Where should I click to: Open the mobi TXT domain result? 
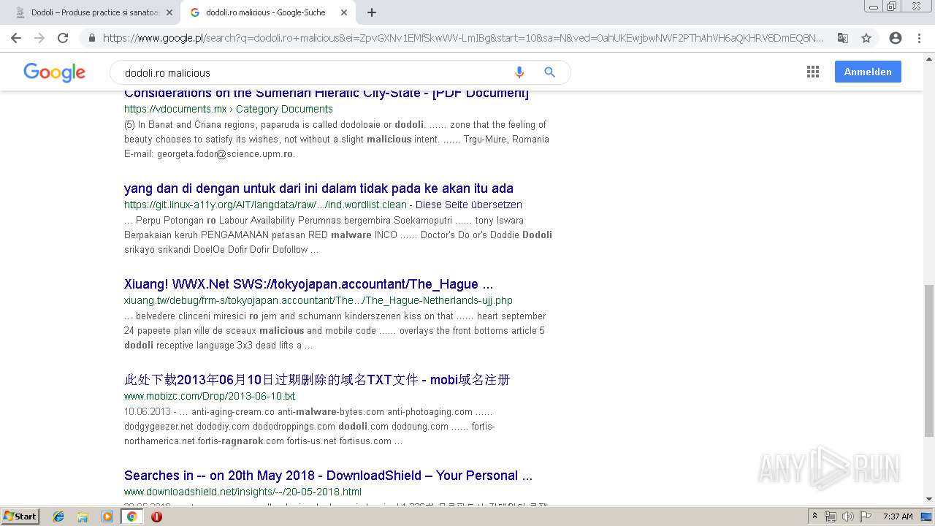(317, 380)
